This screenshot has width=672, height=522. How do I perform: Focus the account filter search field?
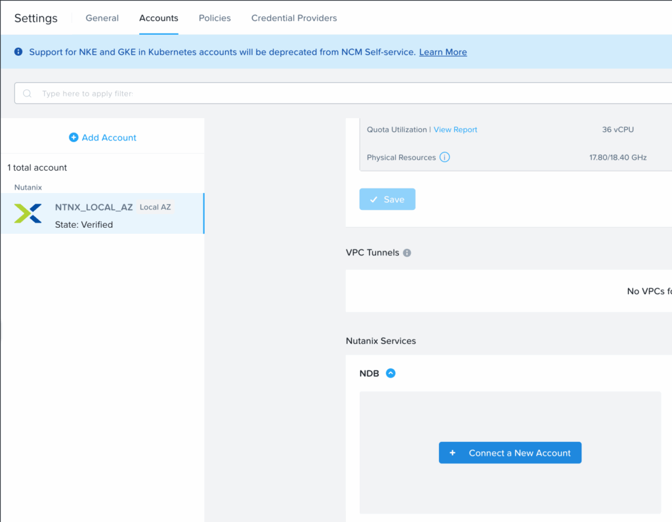tap(343, 93)
